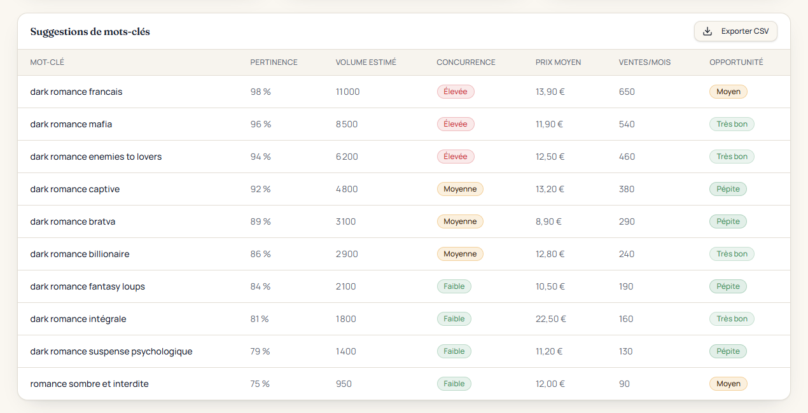Screen dimensions: 808x413
Task: Click Moyen badge in dark romance francais row
Action: tap(728, 92)
